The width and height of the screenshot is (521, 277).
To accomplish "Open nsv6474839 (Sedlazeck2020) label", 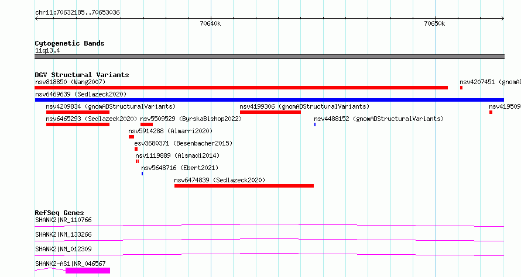I will click(x=220, y=180).
